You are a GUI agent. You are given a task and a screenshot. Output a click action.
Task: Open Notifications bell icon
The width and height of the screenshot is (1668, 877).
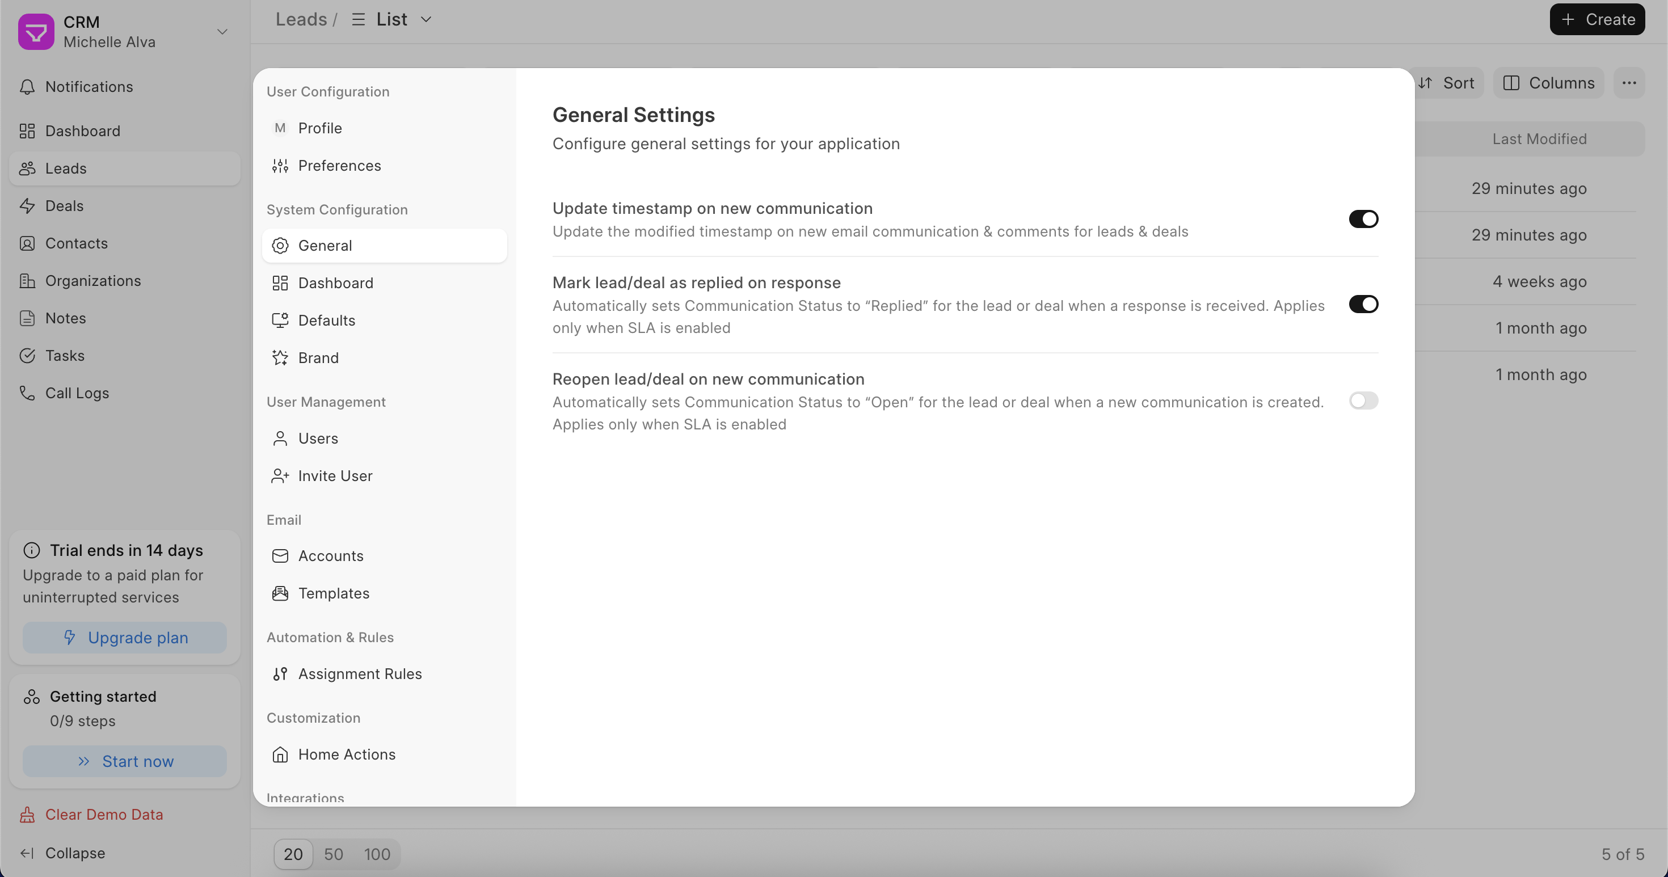click(x=27, y=87)
